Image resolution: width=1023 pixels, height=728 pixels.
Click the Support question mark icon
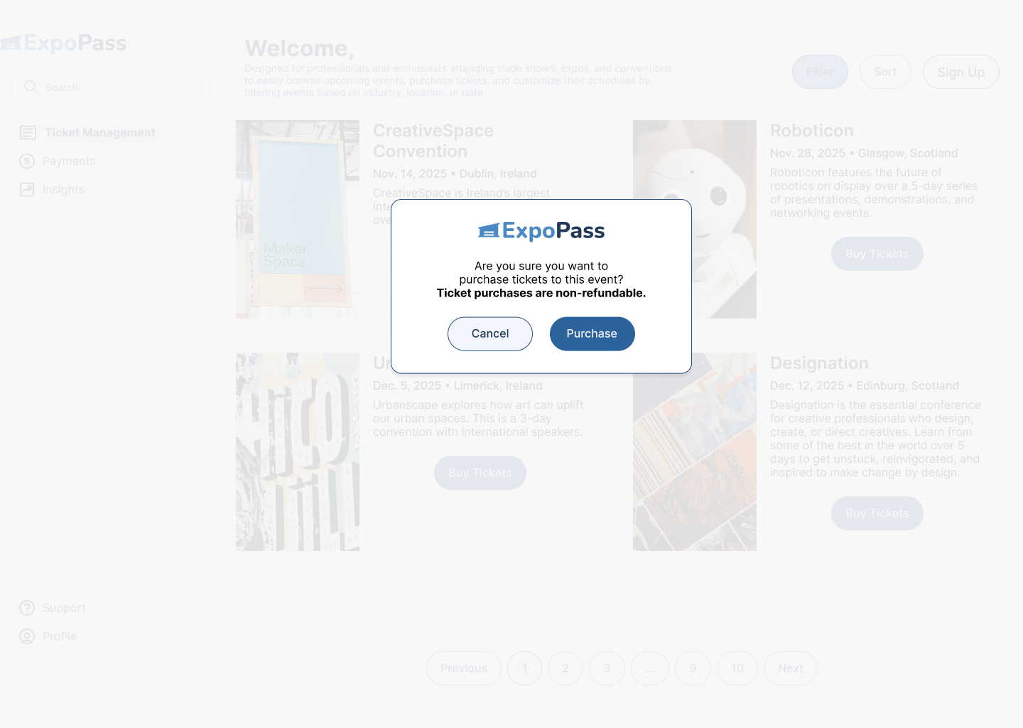point(27,608)
